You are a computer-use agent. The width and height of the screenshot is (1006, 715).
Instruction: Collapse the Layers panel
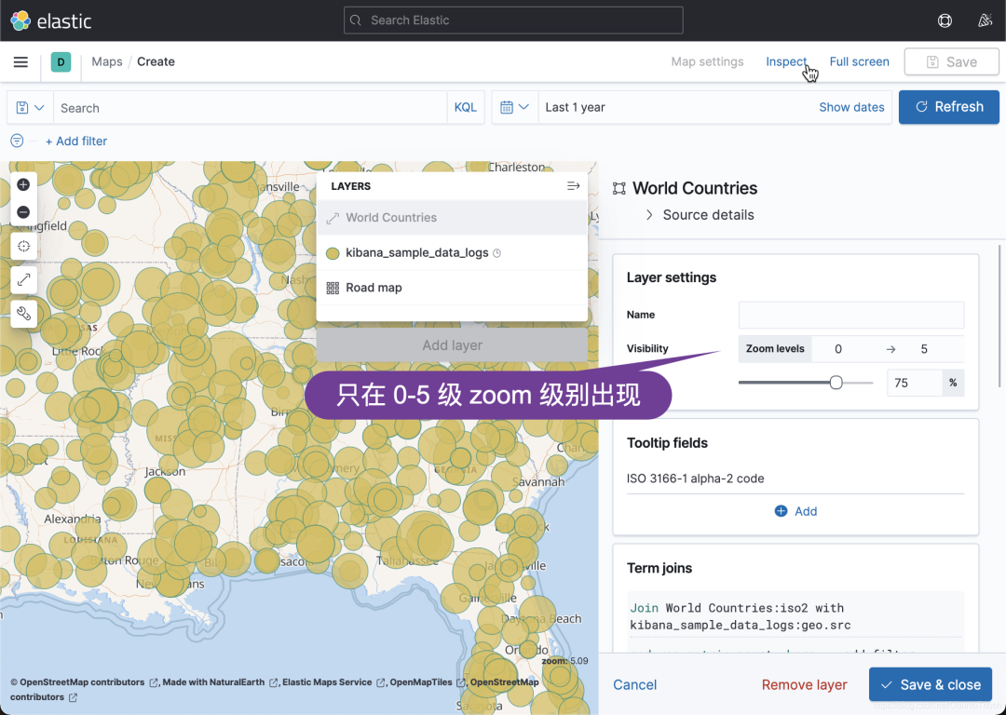pos(573,186)
